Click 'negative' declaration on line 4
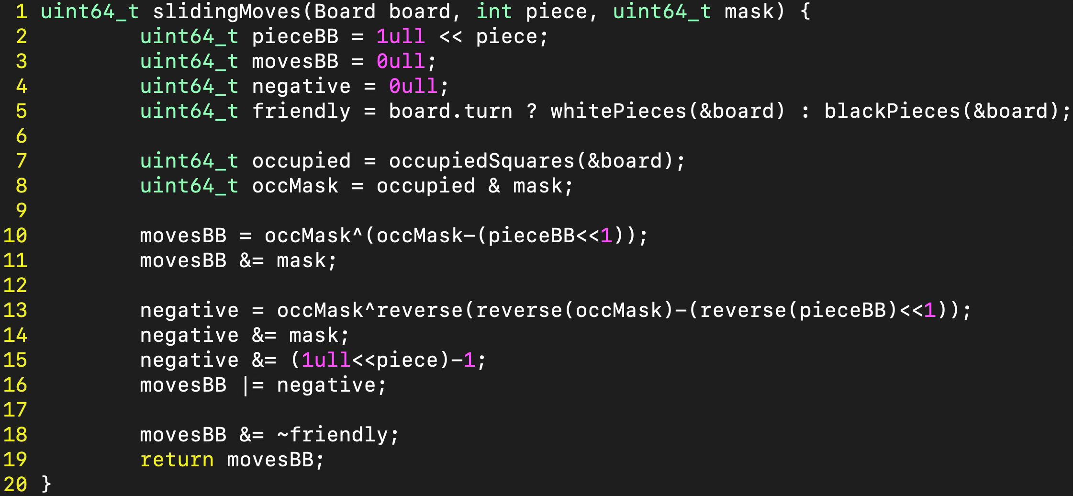The height and width of the screenshot is (496, 1073). click(302, 86)
